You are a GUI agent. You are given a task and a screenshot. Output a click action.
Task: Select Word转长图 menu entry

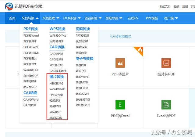point(57,89)
